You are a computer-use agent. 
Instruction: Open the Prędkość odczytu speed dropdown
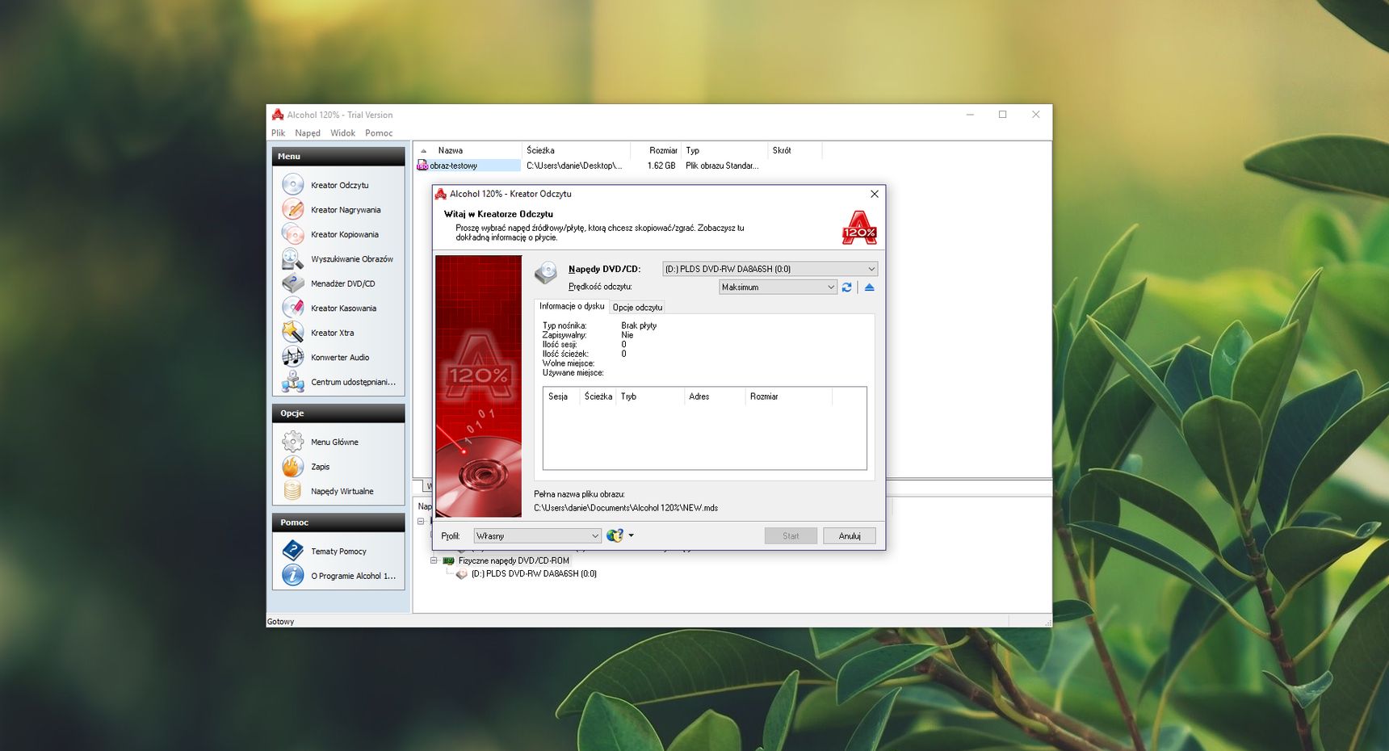pos(778,287)
